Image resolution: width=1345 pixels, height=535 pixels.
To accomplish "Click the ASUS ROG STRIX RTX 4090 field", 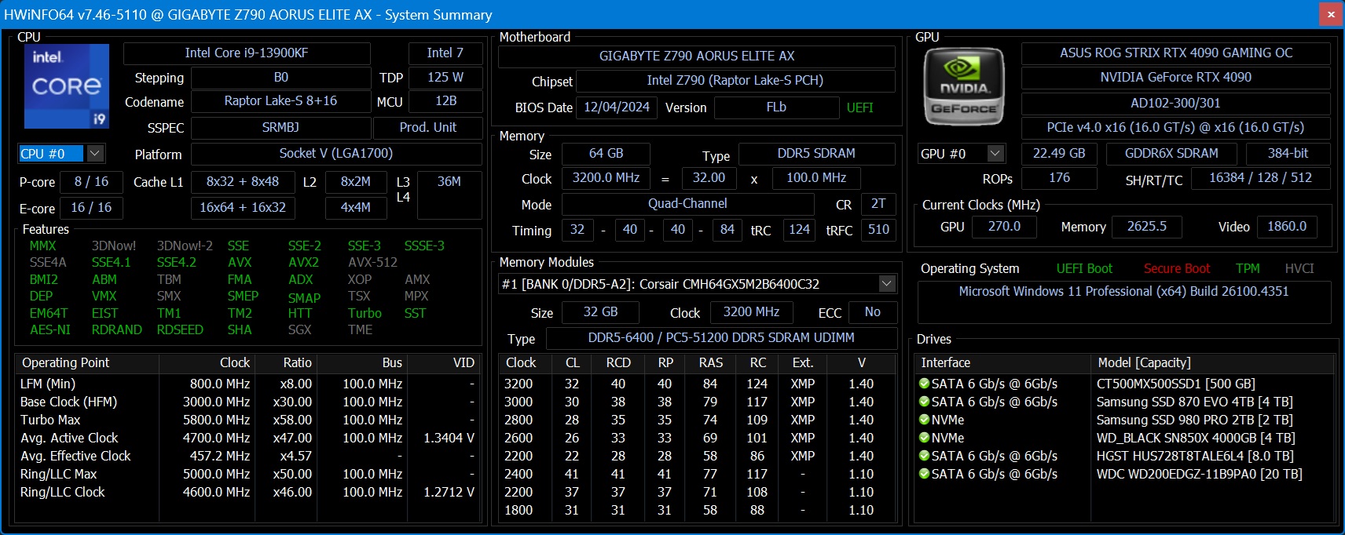I will click(1176, 53).
